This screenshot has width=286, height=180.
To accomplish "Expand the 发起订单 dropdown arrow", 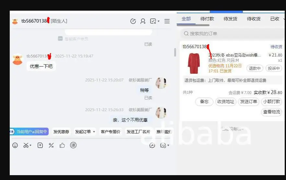I will click(x=94, y=132).
